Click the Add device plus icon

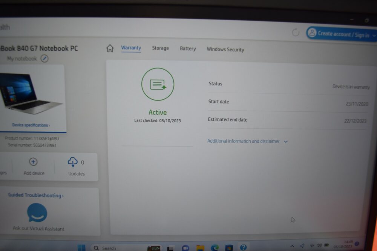point(33,162)
